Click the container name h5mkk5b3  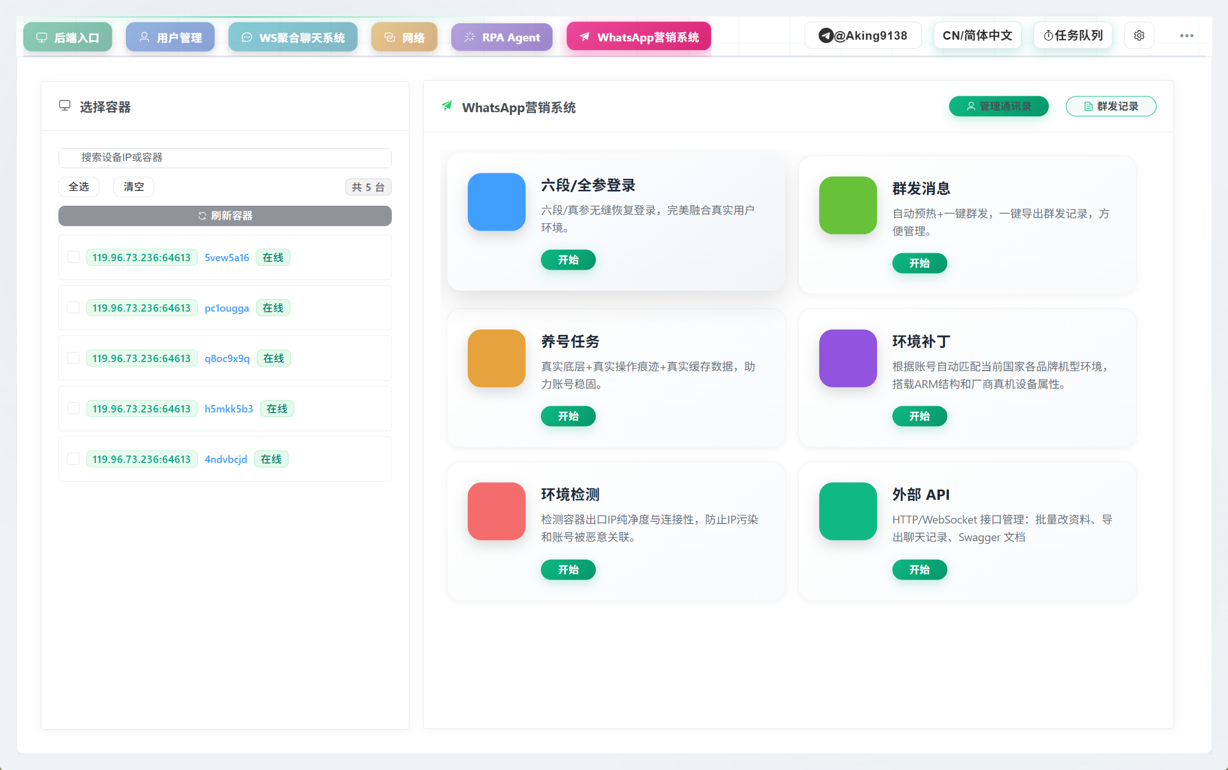click(229, 409)
